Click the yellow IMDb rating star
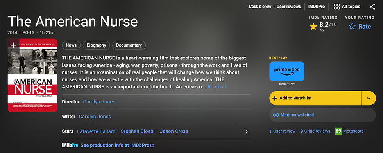383x153 pixels. (x=313, y=27)
